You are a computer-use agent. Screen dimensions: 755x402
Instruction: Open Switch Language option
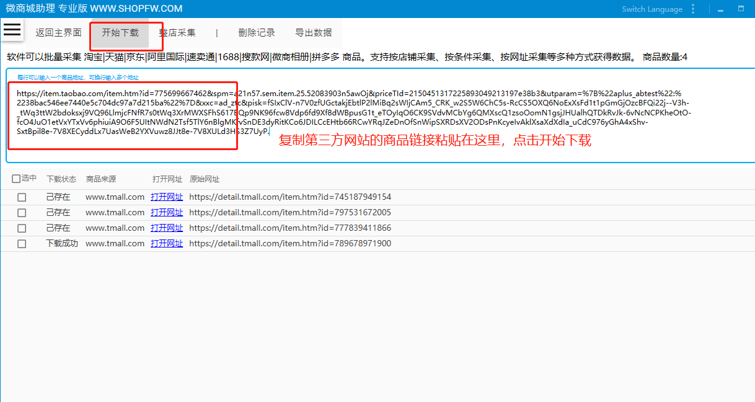tap(651, 9)
